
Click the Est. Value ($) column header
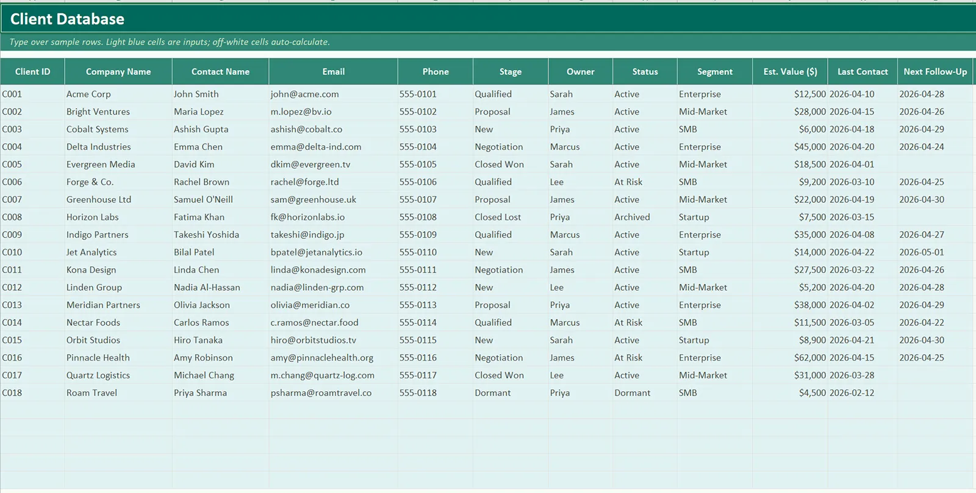pyautogui.click(x=790, y=71)
